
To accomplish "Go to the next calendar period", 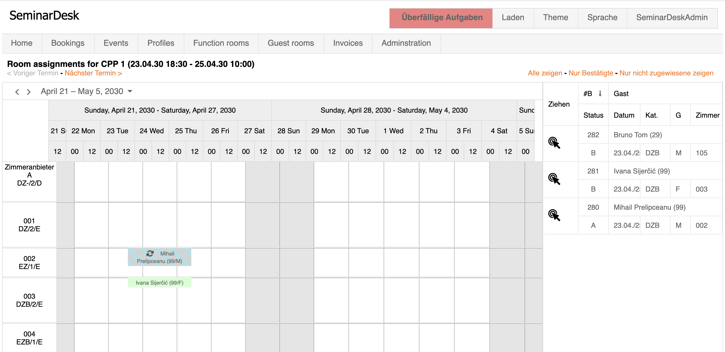I will [29, 92].
